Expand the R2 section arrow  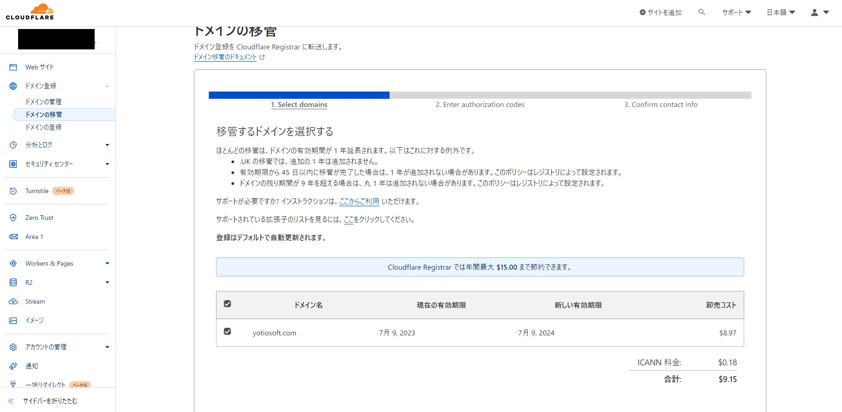107,282
